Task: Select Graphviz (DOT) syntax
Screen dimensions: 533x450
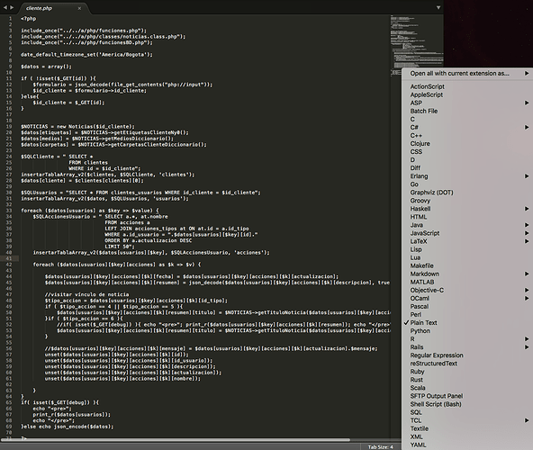Action: [467, 193]
